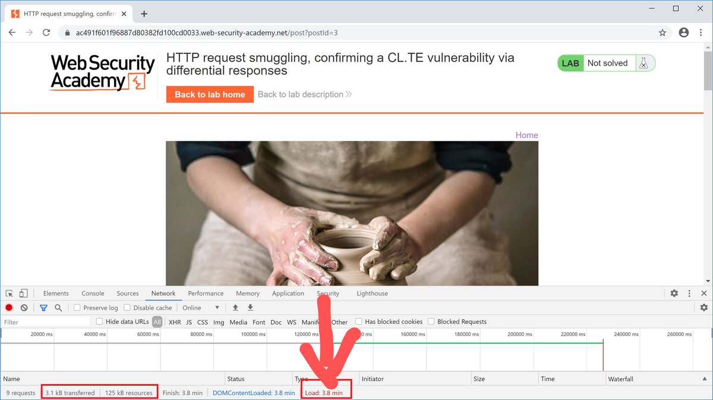Toggle the device toolbar icon
The image size is (713, 400).
tap(23, 293)
